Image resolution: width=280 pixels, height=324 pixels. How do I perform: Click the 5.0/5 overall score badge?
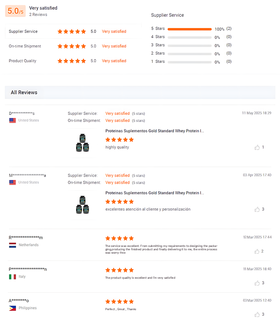[15, 11]
